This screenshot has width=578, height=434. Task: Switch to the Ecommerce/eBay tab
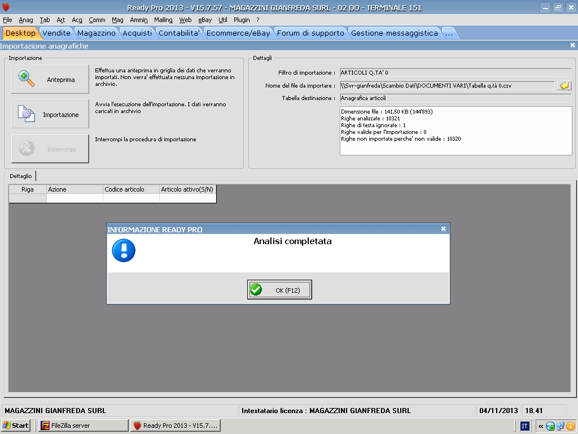[238, 33]
